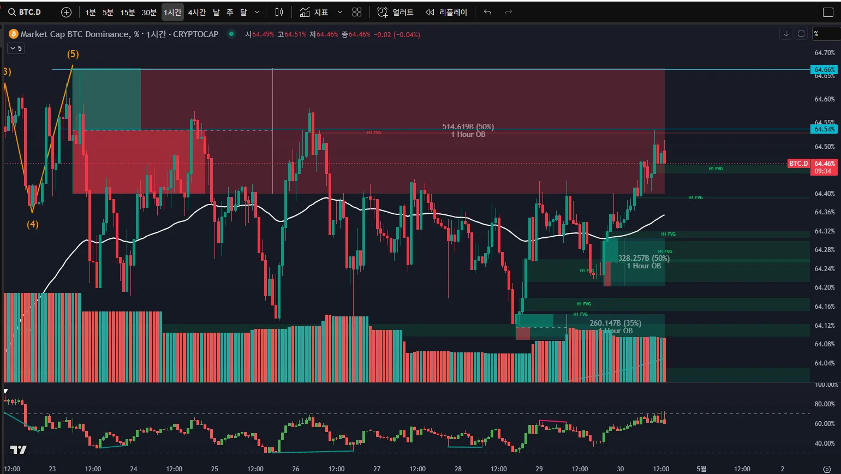Click the Bitcoin symbol logo in legend
Viewport: 841px width, 474px height.
13,34
